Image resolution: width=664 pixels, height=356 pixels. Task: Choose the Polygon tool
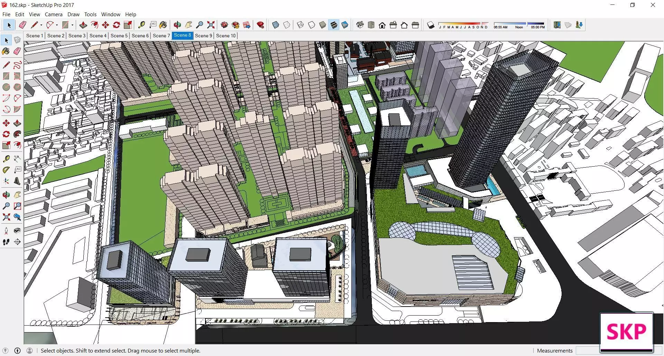(17, 87)
